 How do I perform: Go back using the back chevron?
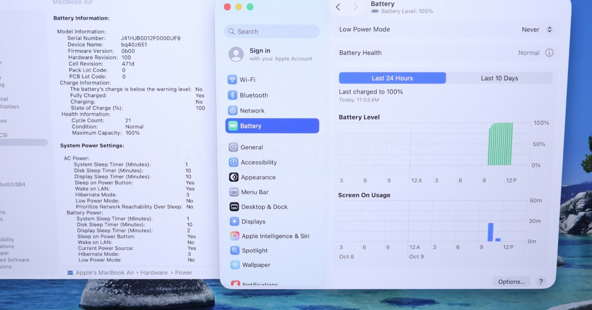(338, 7)
